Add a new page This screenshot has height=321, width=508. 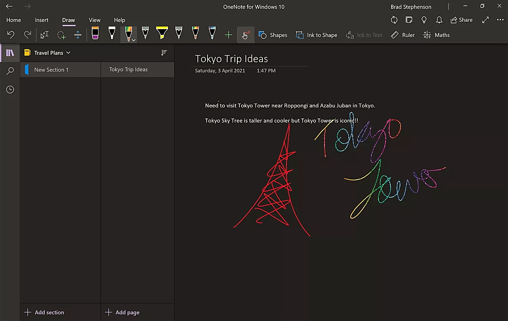122,312
